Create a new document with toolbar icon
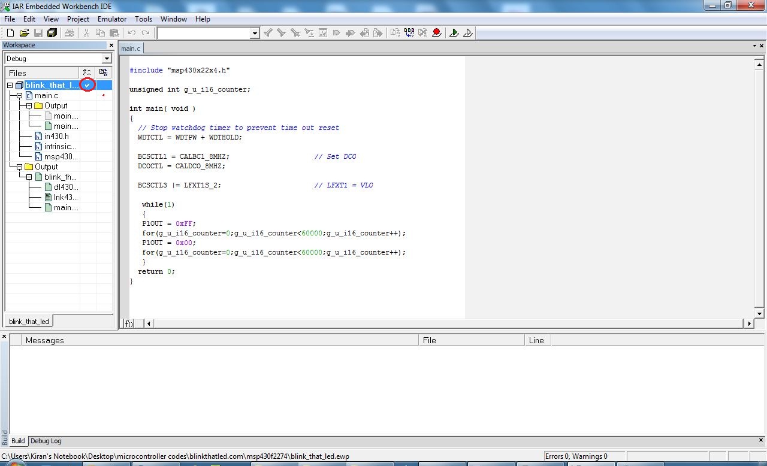This screenshot has height=466, width=767. 10,33
